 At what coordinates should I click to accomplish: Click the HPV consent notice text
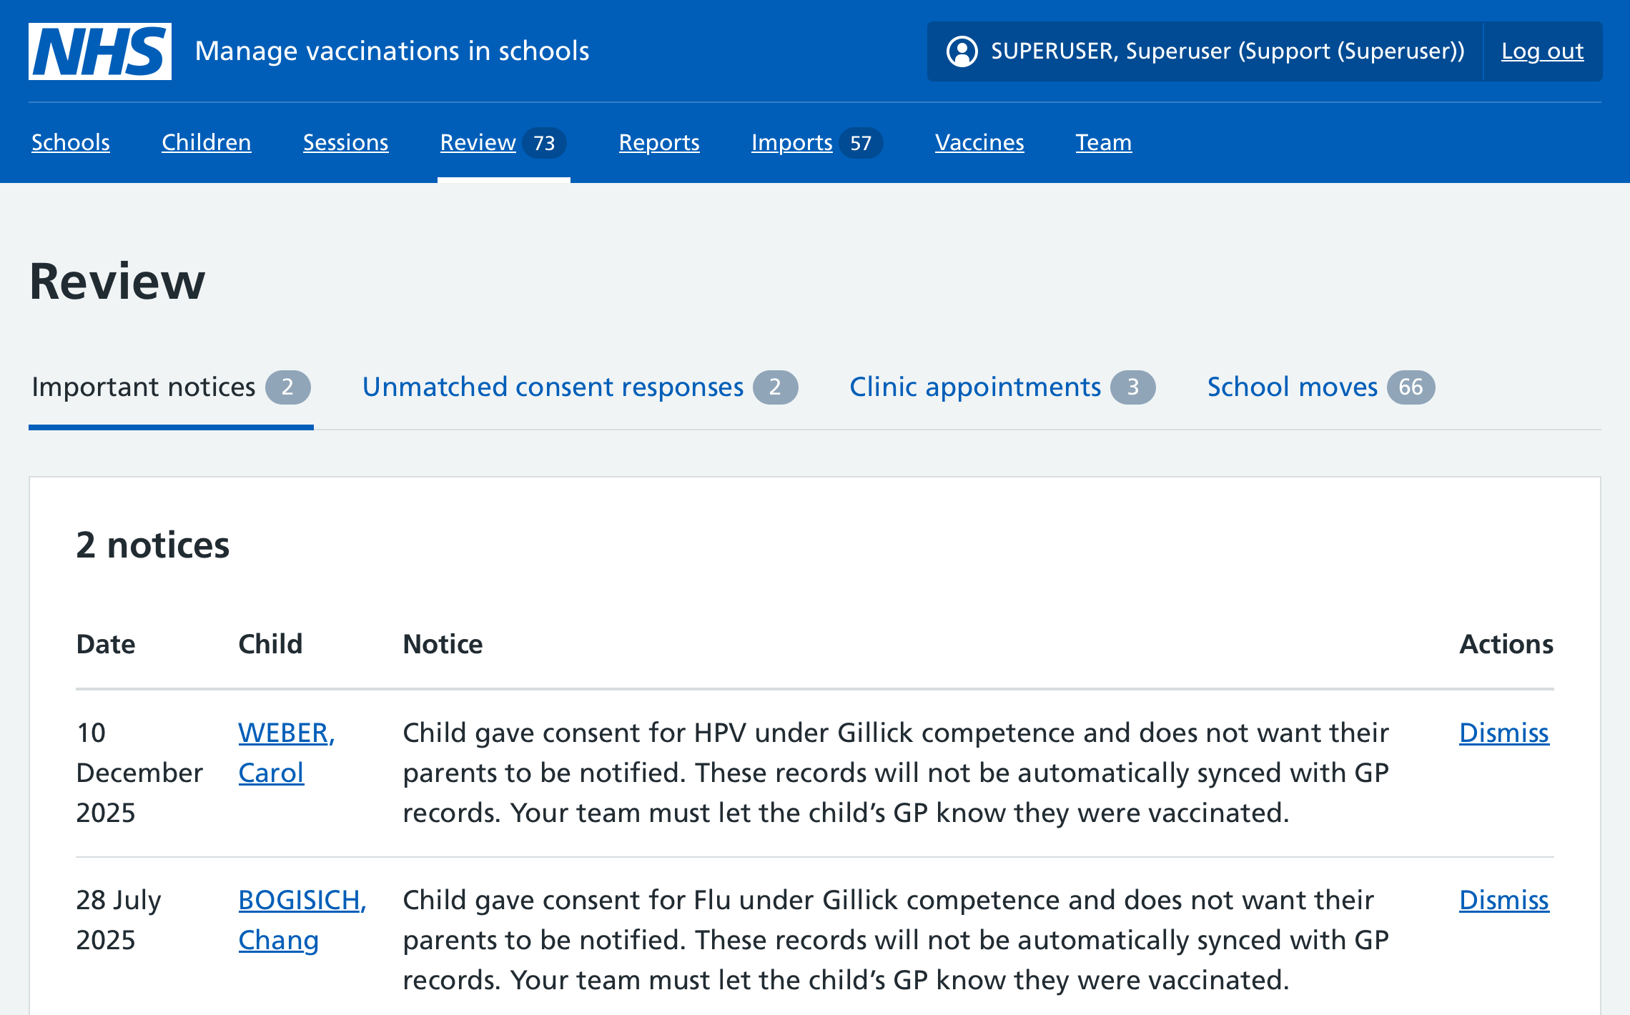pos(896,773)
